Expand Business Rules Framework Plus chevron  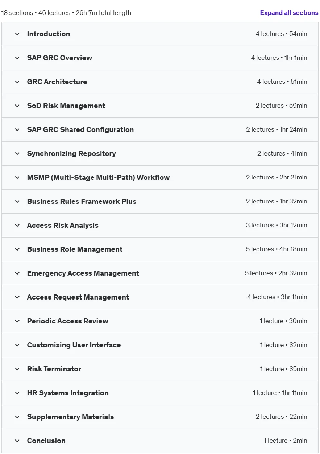tap(17, 202)
